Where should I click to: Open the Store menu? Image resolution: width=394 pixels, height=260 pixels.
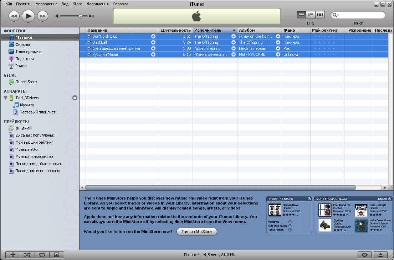click(x=77, y=4)
